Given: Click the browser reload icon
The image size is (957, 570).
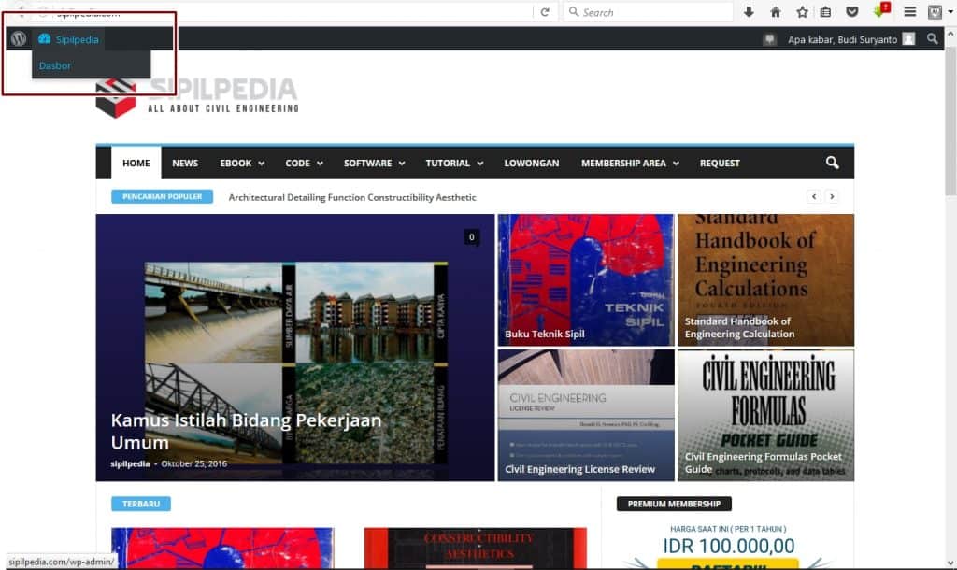Looking at the screenshot, I should click(545, 12).
